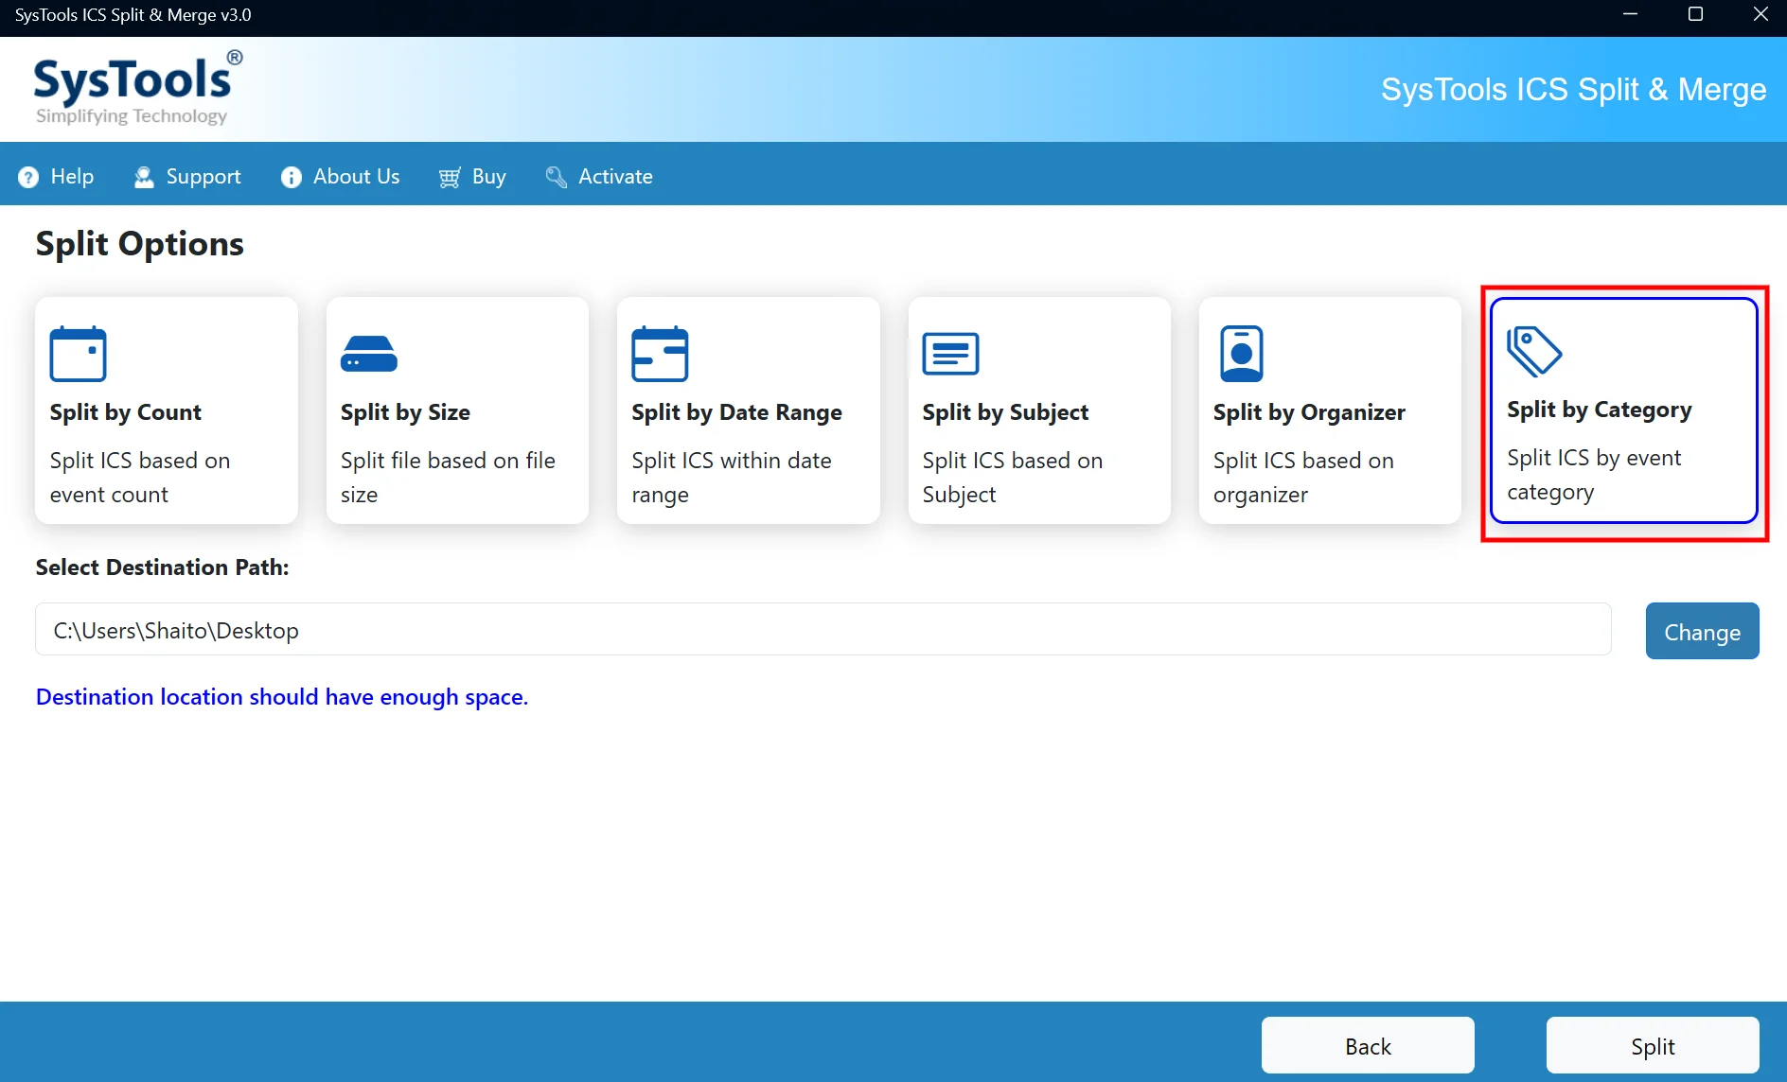
Task: Click 'Split ICS by event category' text
Action: coord(1594,475)
